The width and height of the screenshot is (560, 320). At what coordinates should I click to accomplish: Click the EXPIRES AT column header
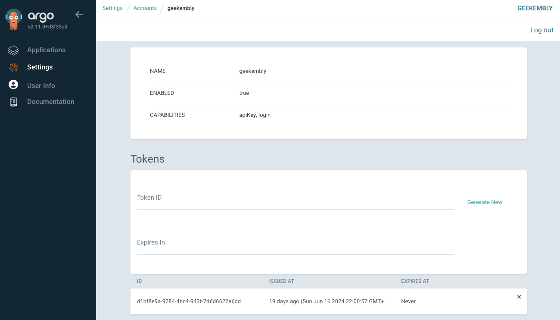(x=414, y=281)
